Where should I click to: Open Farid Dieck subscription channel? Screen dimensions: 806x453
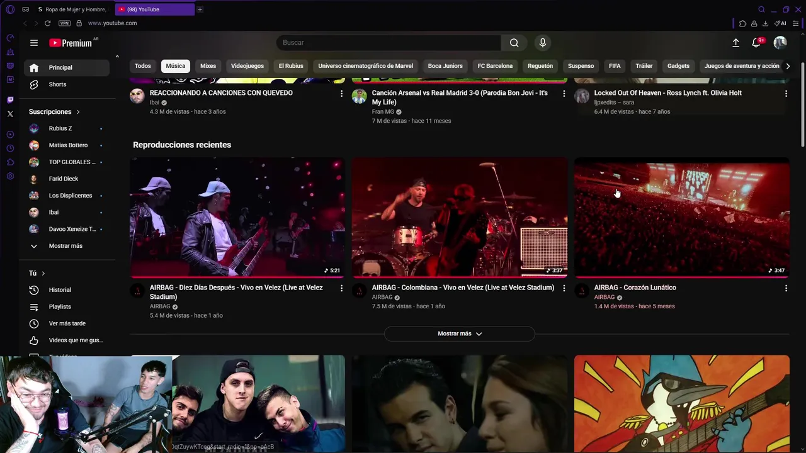click(65, 179)
